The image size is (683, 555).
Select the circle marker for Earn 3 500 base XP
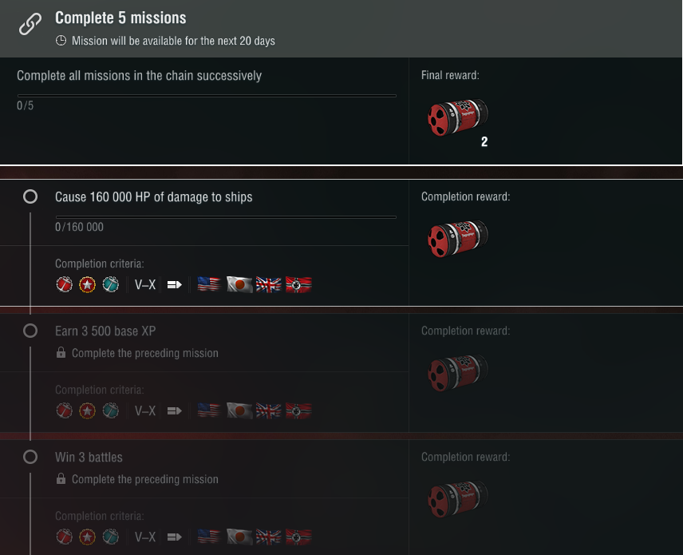[x=30, y=331]
